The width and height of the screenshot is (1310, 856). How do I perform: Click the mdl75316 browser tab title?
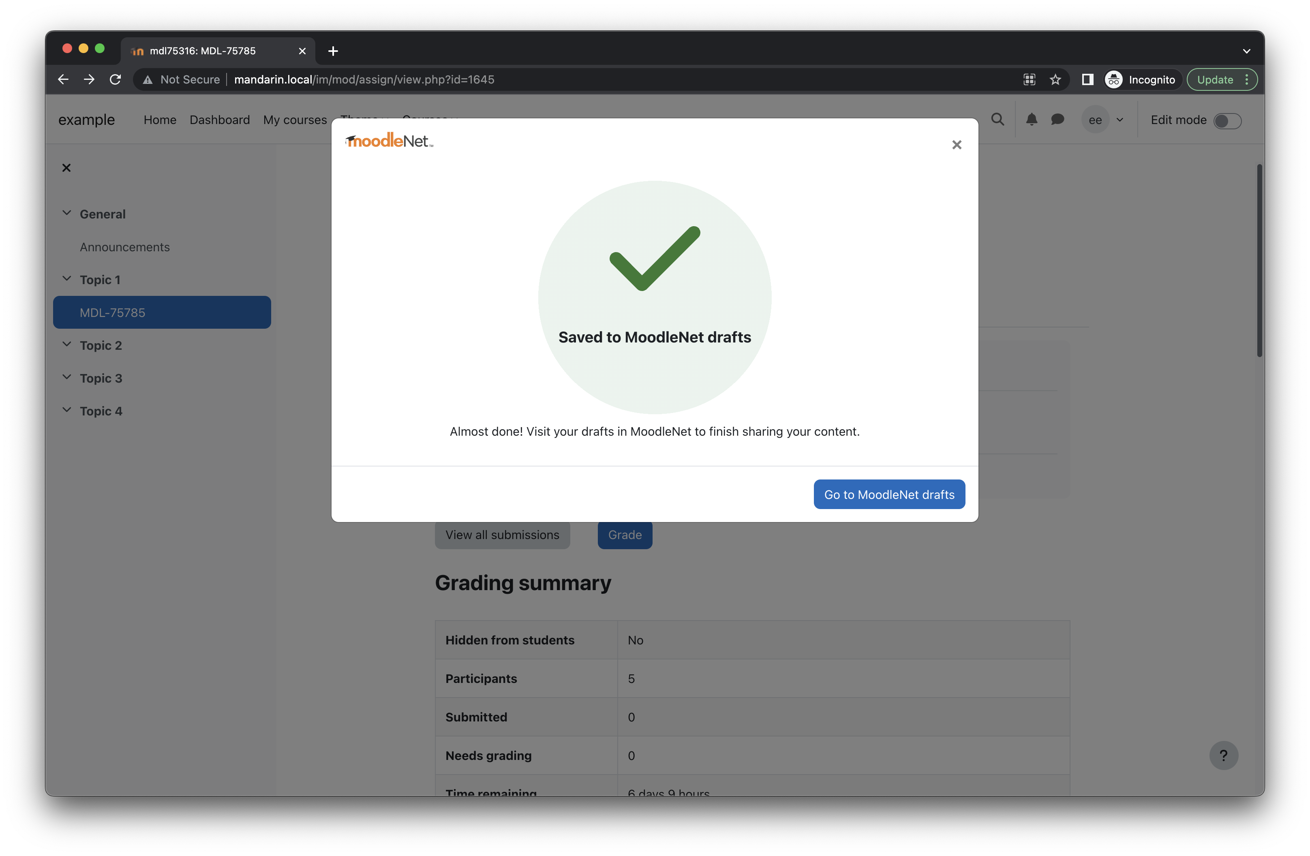click(x=203, y=51)
